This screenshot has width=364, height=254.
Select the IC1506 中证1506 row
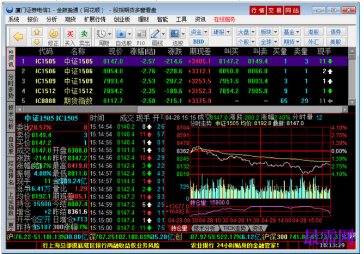pyautogui.click(x=181, y=71)
